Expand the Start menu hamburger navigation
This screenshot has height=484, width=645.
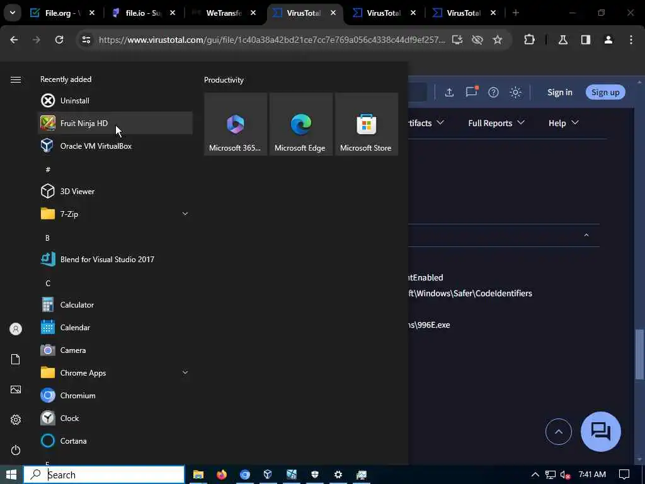coord(16,79)
